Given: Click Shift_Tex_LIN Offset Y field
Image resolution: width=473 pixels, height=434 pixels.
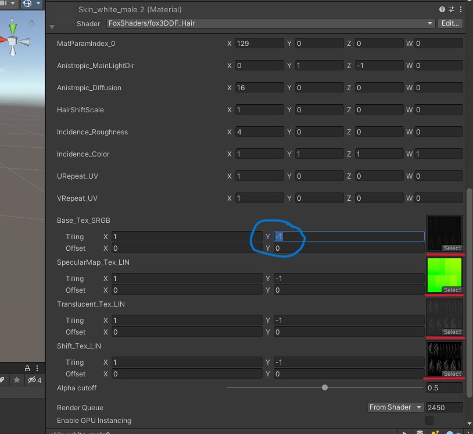Looking at the screenshot, I should pos(349,373).
